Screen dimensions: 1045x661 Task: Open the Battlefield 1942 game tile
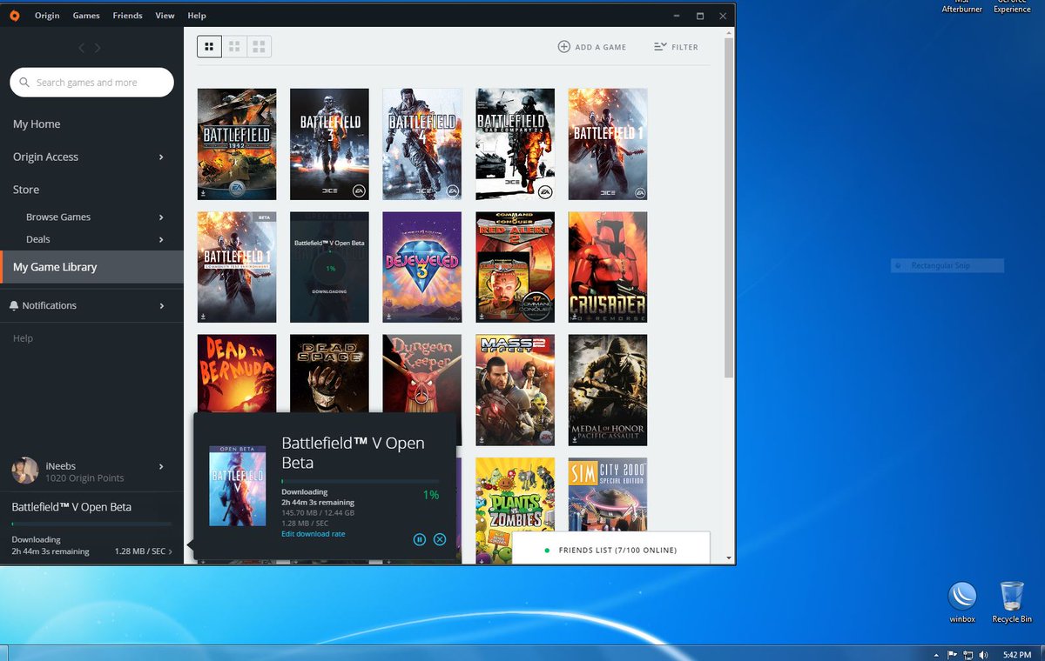click(x=237, y=144)
